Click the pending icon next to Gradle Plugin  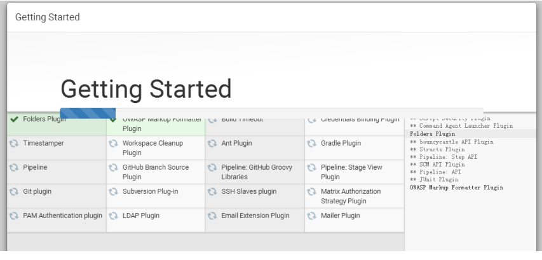coord(313,144)
